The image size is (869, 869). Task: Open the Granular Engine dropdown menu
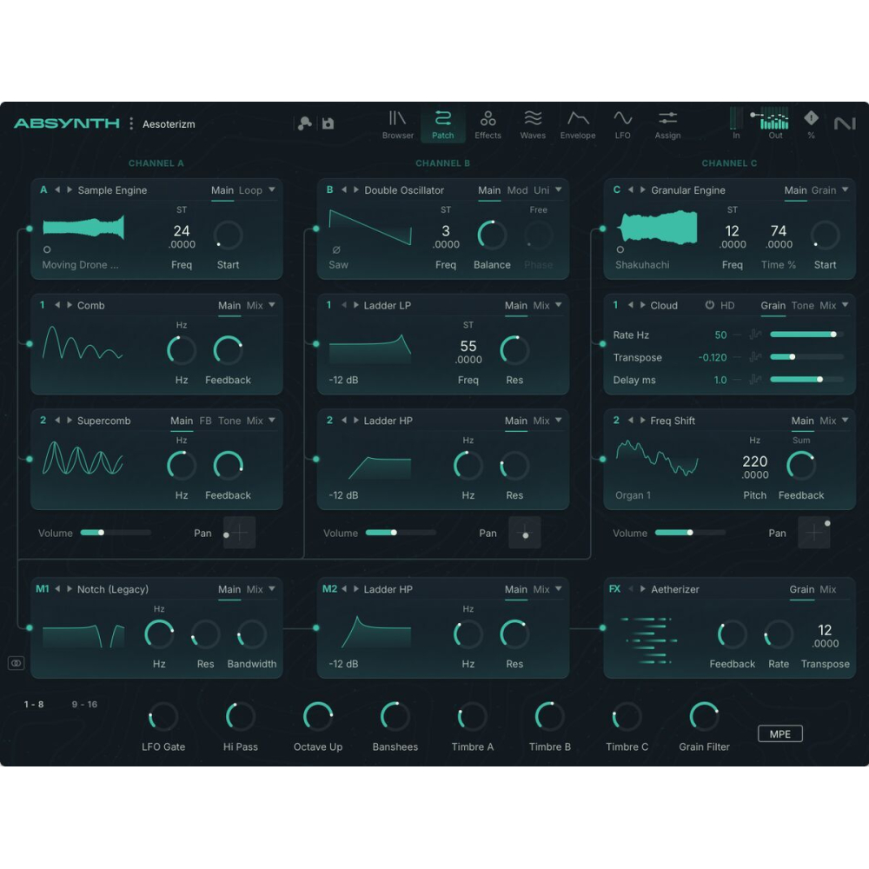click(847, 189)
